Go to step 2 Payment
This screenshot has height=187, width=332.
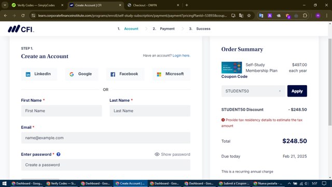(164, 29)
